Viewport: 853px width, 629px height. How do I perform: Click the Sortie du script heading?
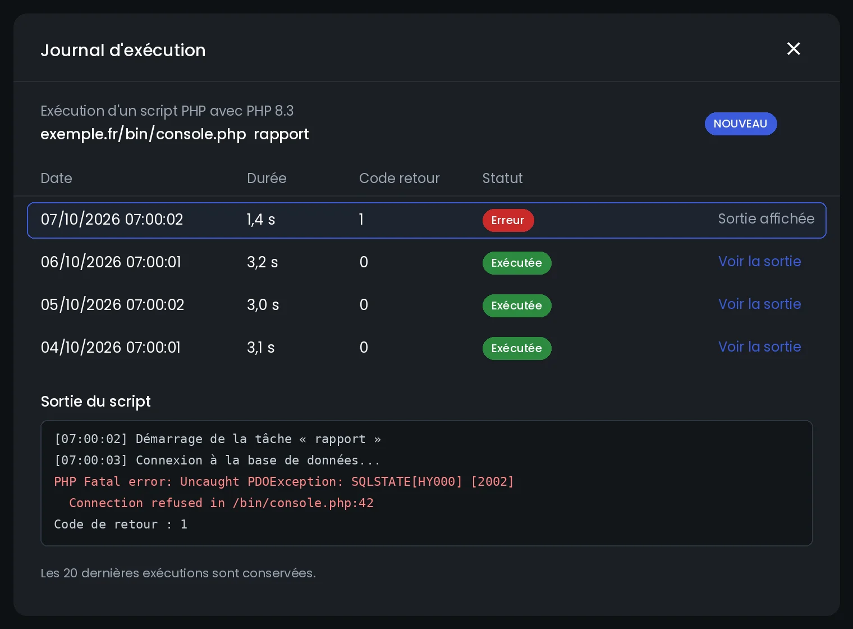(x=96, y=402)
